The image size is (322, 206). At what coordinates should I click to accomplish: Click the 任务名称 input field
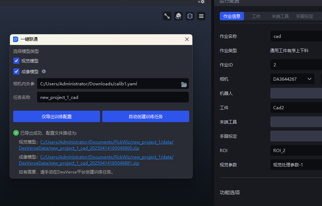click(113, 97)
